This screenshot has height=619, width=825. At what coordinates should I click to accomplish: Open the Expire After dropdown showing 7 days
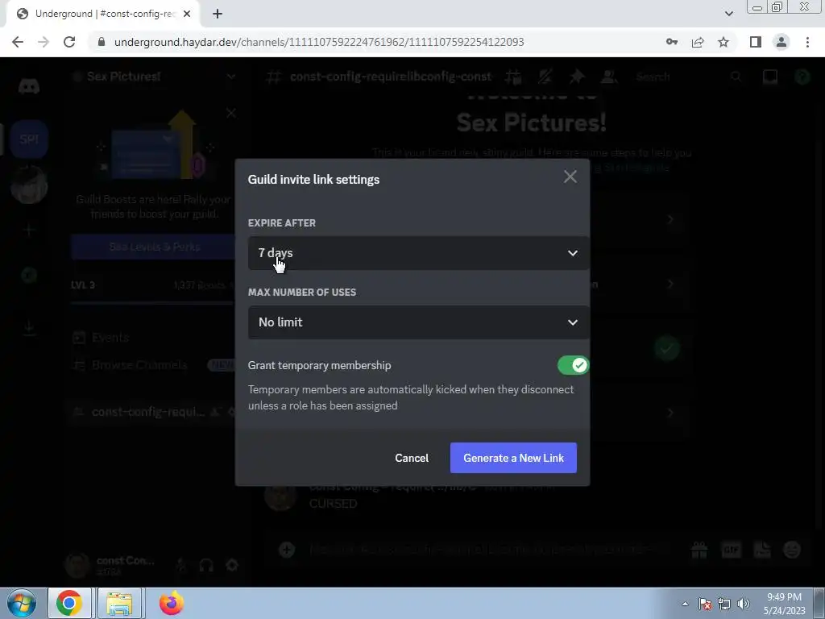(x=418, y=253)
